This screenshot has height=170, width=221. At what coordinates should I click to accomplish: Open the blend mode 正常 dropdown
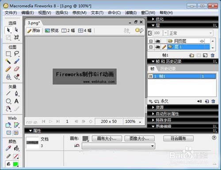click(191, 33)
